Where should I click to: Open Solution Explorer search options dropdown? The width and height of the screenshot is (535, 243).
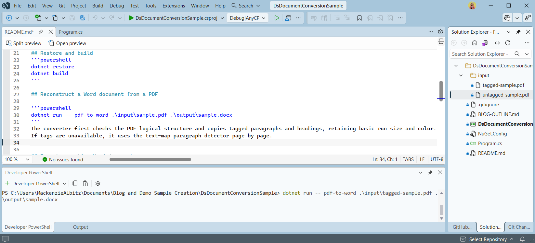point(527,54)
